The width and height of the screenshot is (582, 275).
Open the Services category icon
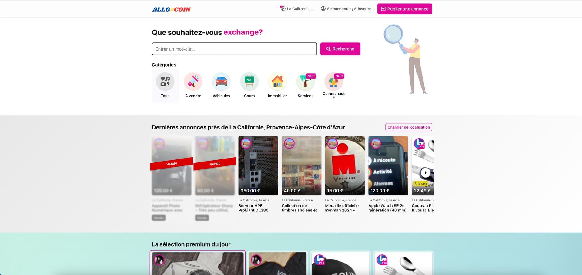[x=306, y=81]
